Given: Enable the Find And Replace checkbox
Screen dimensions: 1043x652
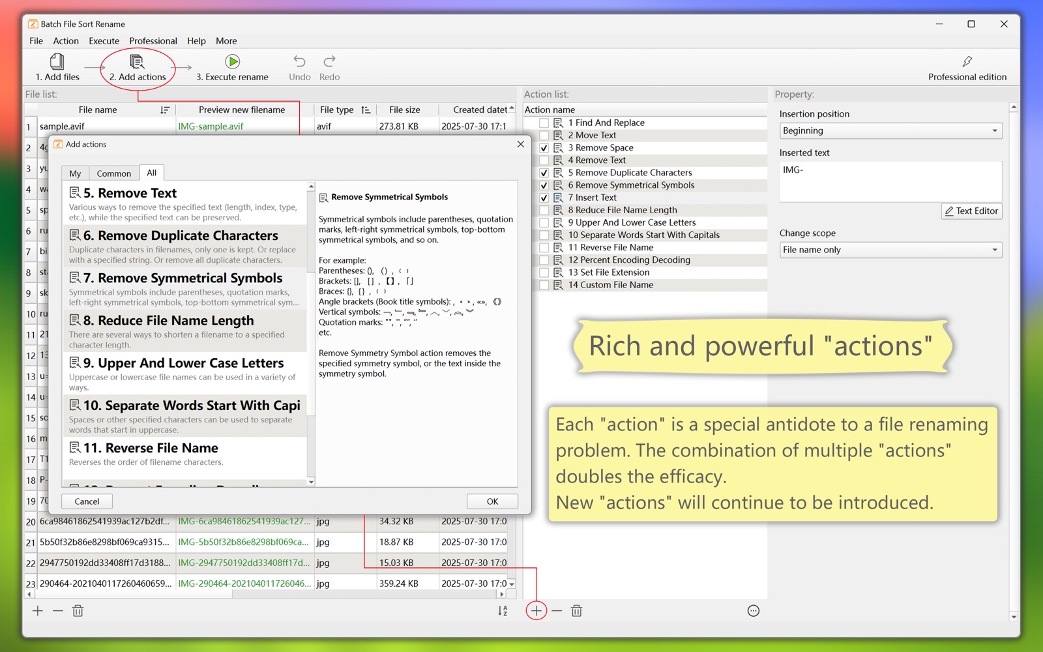Looking at the screenshot, I should pyautogui.click(x=544, y=123).
